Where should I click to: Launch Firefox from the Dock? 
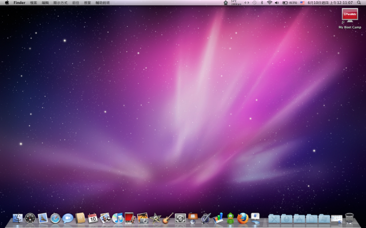(x=242, y=218)
